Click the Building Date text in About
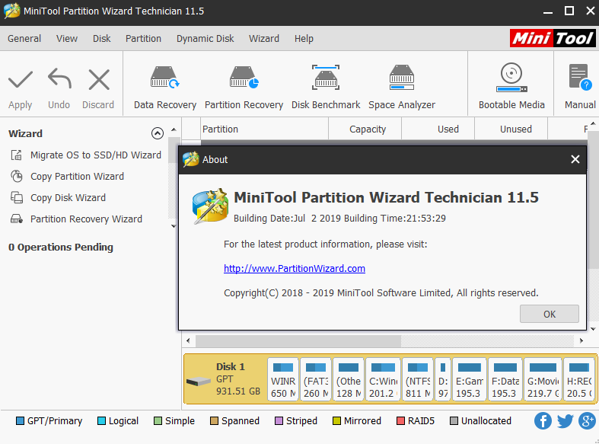The image size is (599, 444). coord(339,218)
